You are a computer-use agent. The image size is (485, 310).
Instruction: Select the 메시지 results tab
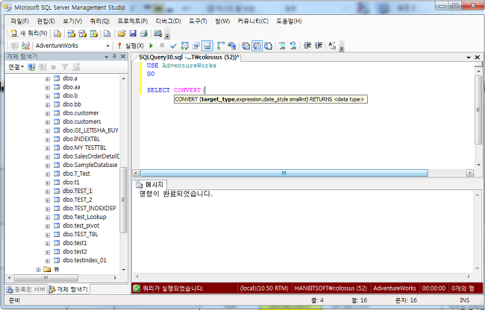(x=150, y=185)
